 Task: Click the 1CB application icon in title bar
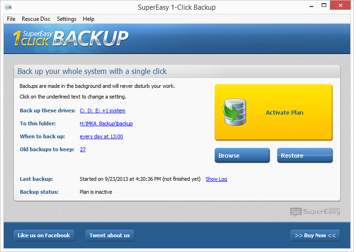pyautogui.click(x=8, y=7)
